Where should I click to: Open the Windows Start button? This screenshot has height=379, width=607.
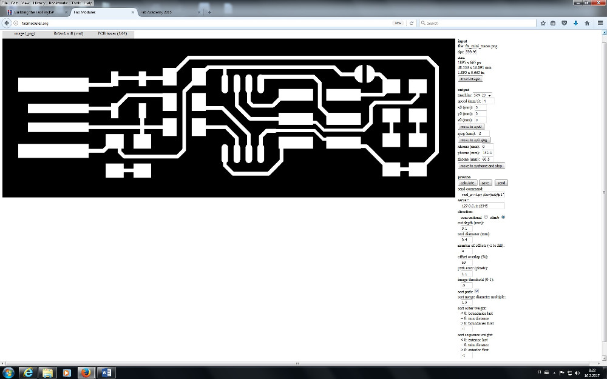click(8, 373)
